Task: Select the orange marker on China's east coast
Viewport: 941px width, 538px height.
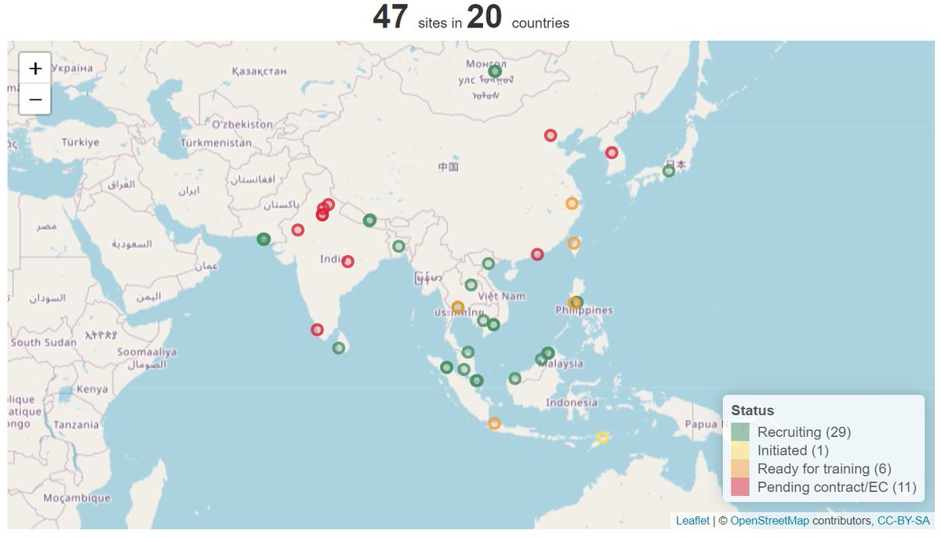Action: point(572,204)
